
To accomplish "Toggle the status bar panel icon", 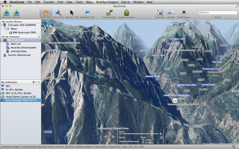I will [x=234, y=147].
